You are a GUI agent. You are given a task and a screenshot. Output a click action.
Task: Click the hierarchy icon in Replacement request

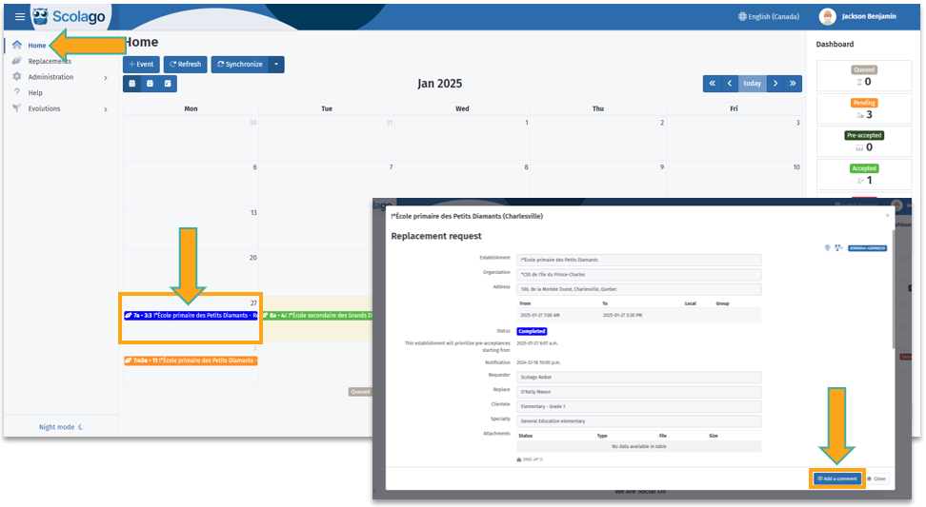pos(838,247)
